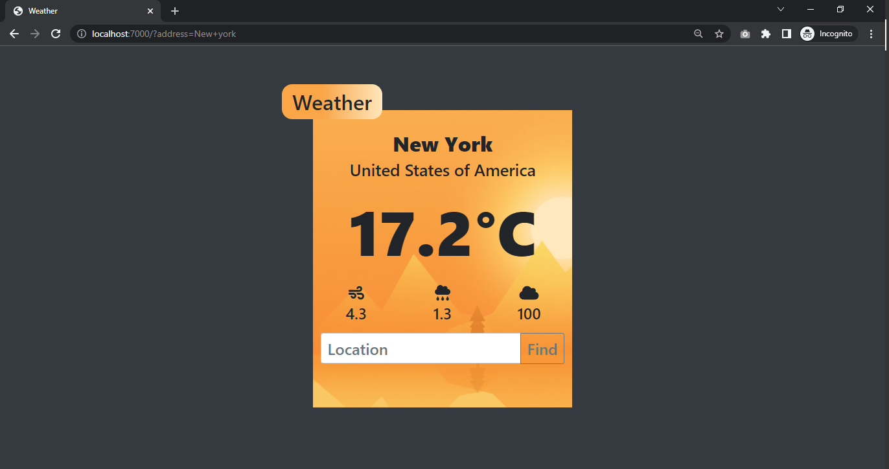This screenshot has width=889, height=469.
Task: Open the browser side panel icon
Action: point(786,33)
